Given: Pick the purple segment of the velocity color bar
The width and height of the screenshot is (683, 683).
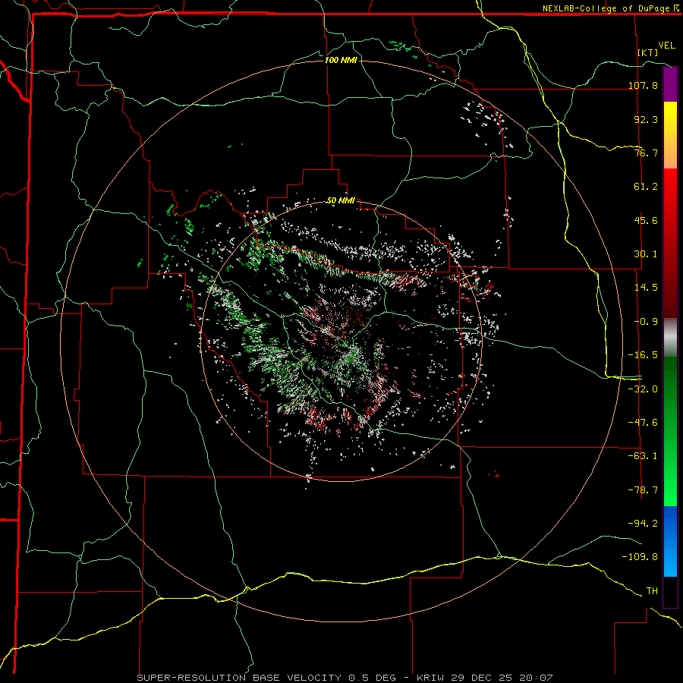Looking at the screenshot, I should [x=670, y=84].
